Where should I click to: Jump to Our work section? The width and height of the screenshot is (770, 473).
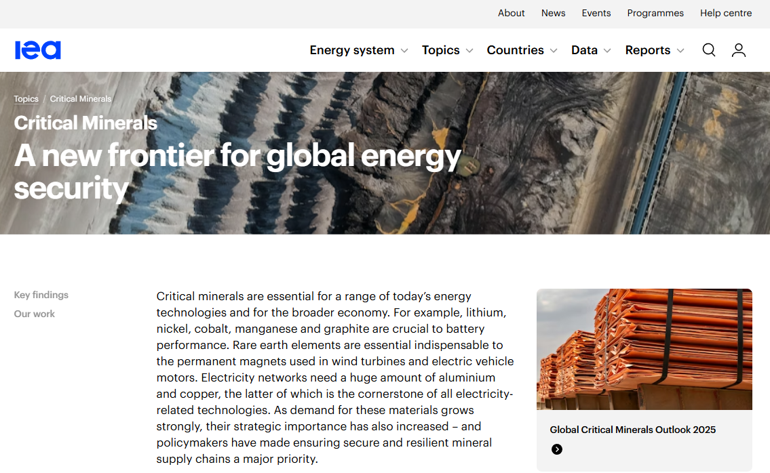35,314
